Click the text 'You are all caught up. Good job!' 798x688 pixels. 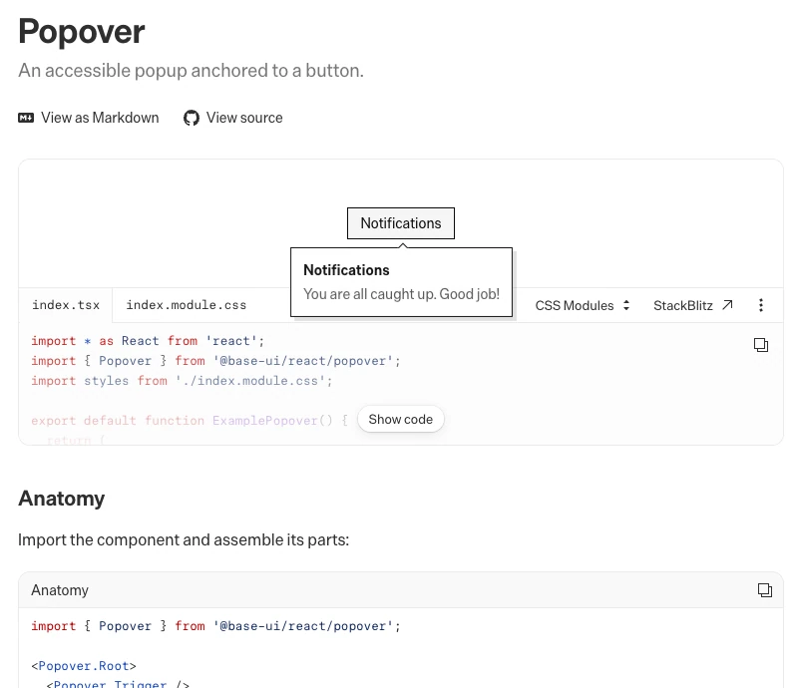(x=402, y=294)
